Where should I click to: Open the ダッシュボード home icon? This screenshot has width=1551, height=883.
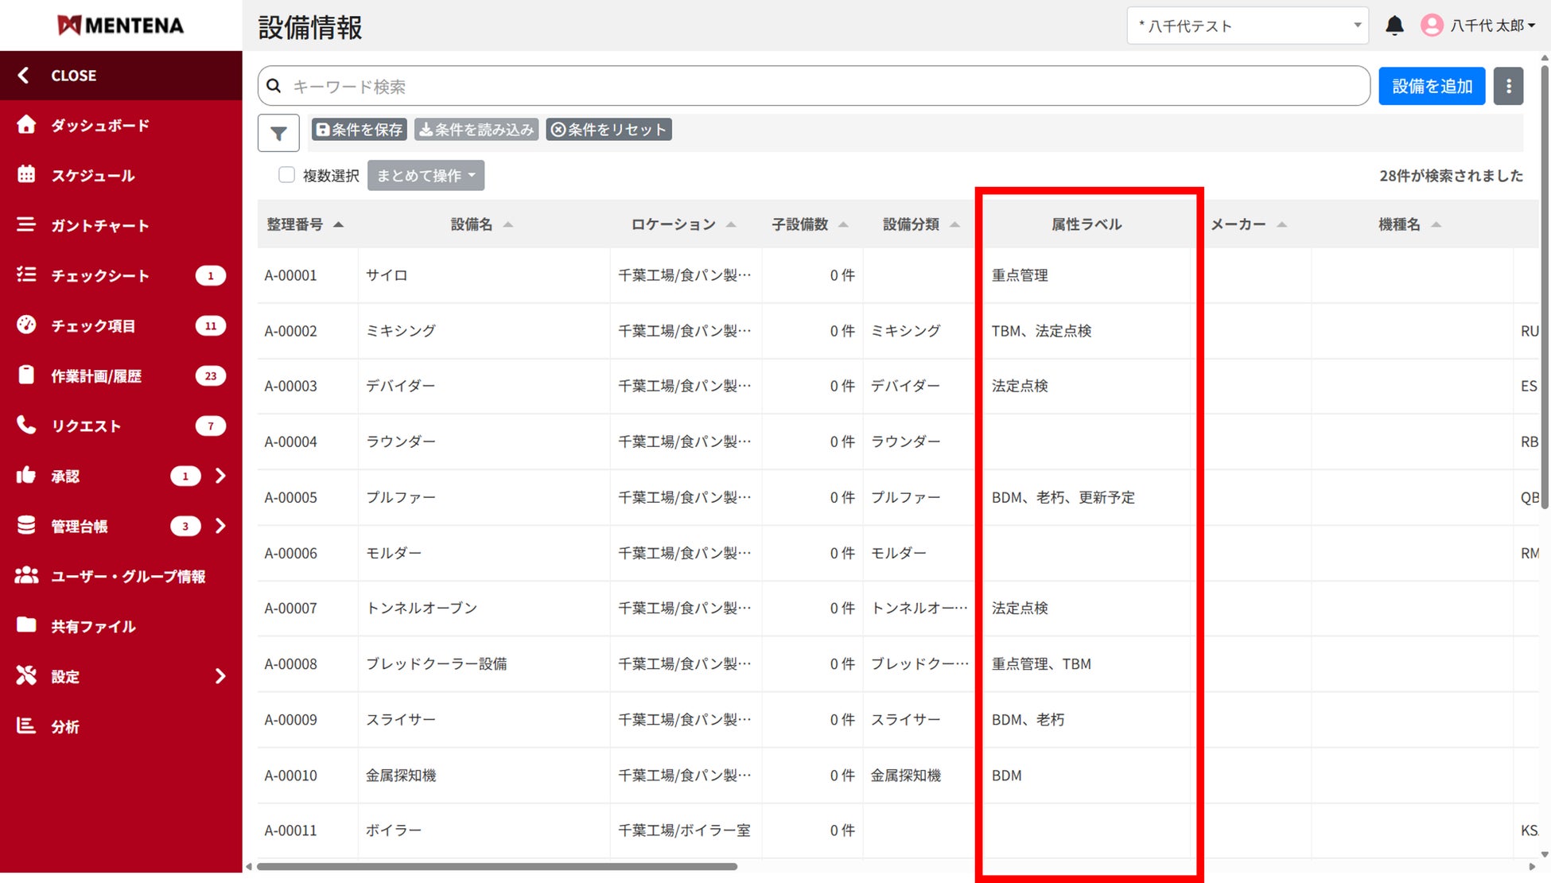[x=26, y=125]
